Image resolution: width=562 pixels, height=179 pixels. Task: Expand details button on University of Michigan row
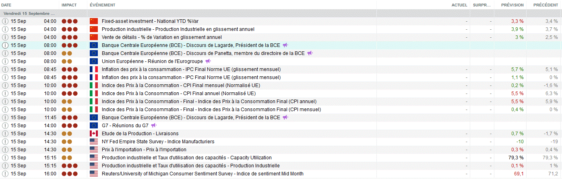(x=5, y=173)
